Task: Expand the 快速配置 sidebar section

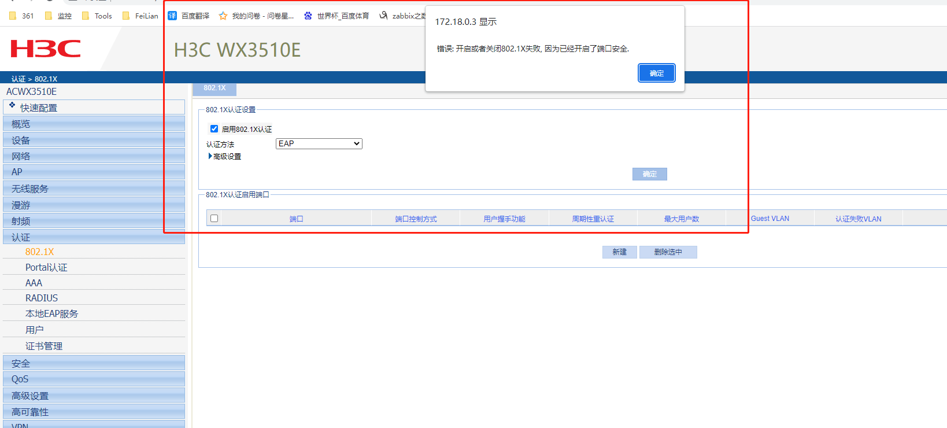Action: 94,107
